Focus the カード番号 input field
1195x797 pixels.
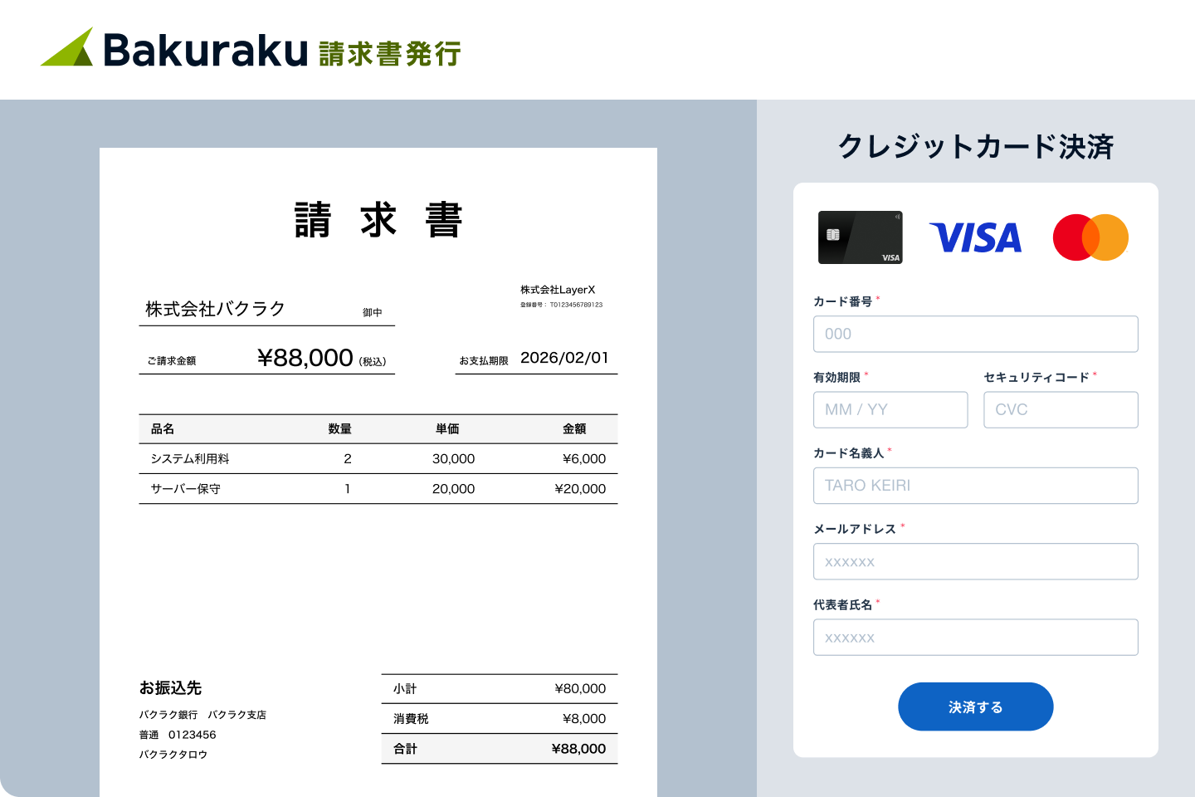coord(976,334)
